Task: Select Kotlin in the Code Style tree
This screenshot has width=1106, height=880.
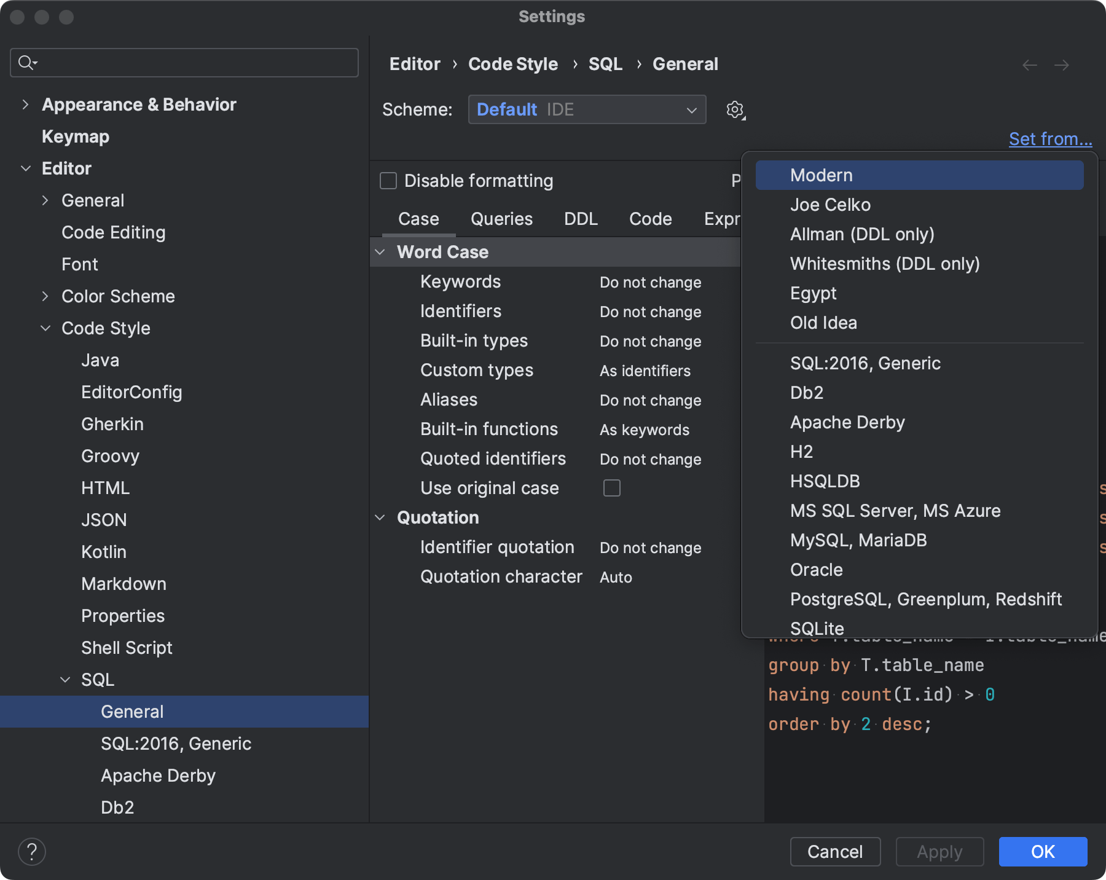Action: (103, 551)
